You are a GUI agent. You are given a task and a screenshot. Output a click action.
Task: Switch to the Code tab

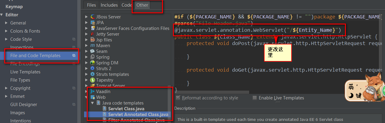pyautogui.click(x=127, y=5)
